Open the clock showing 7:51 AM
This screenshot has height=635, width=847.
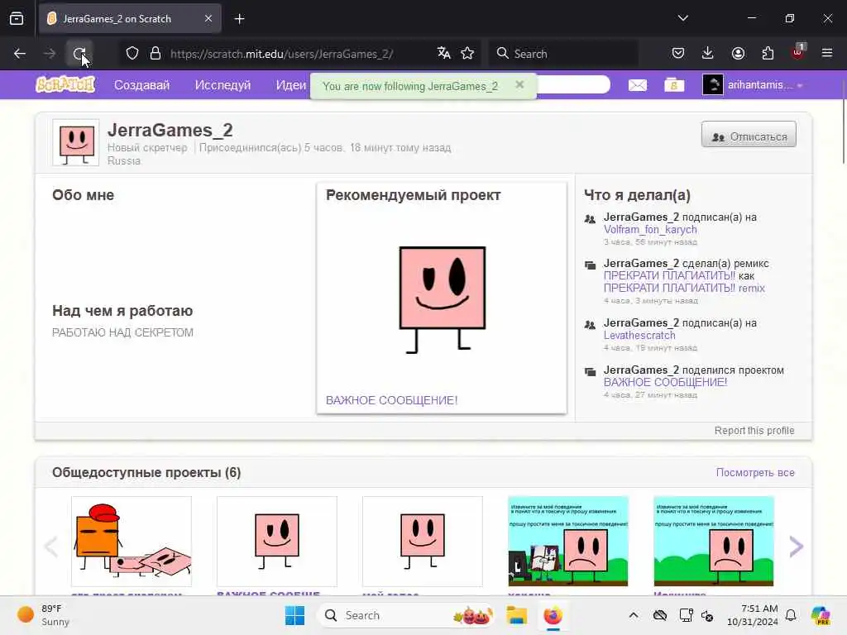pyautogui.click(x=752, y=615)
